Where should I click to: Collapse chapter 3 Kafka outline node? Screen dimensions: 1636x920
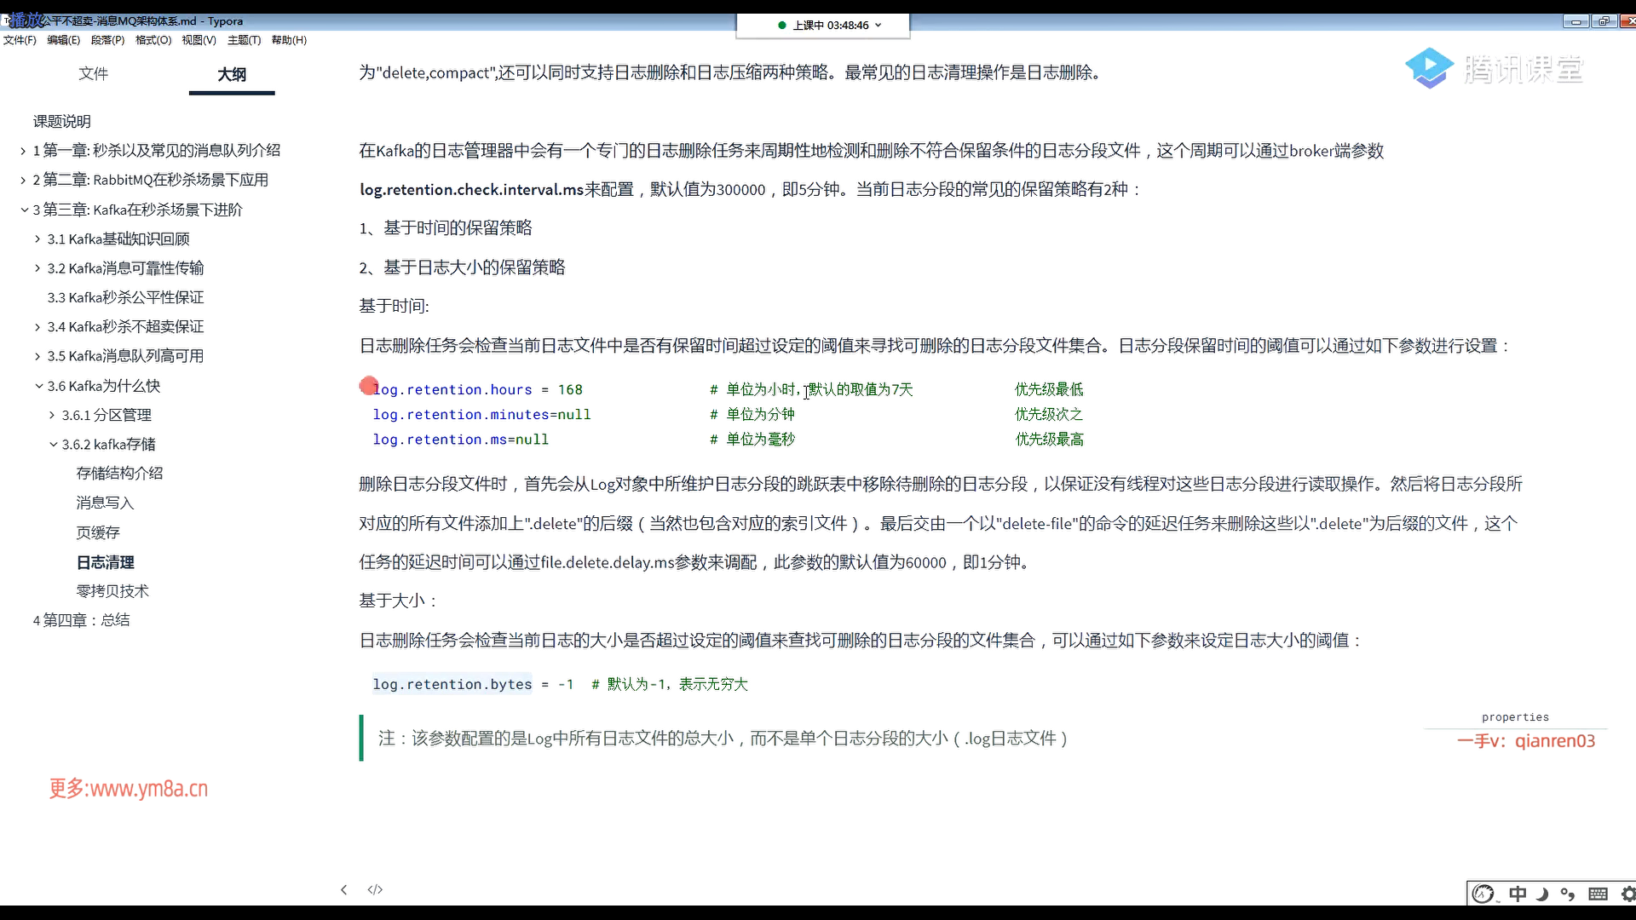pyautogui.click(x=24, y=210)
